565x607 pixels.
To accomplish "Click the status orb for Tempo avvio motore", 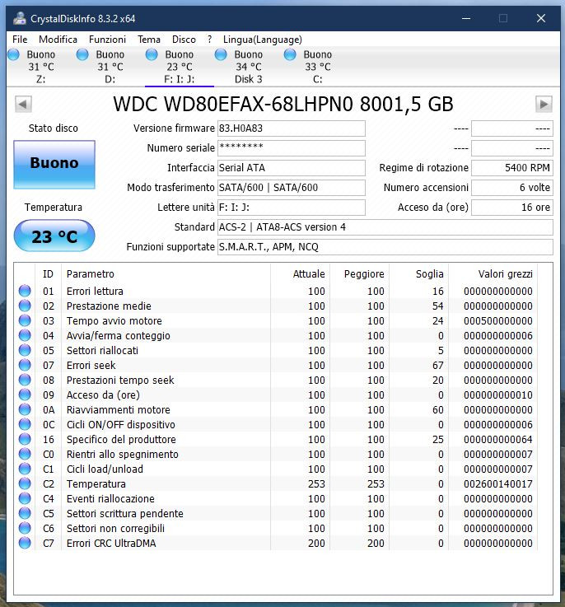I will pos(25,320).
